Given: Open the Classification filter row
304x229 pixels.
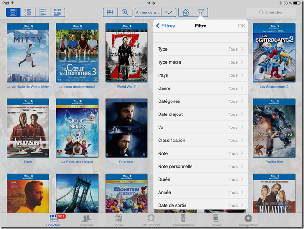Looking at the screenshot, I should (200, 140).
